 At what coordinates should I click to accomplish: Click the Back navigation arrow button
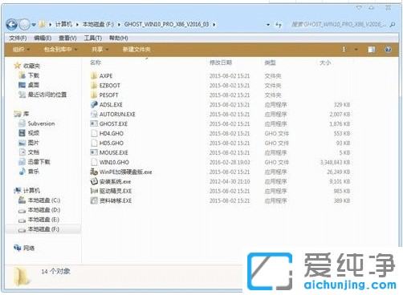[x=11, y=25]
